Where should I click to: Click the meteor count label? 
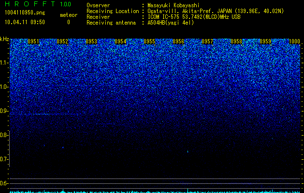click(x=69, y=15)
